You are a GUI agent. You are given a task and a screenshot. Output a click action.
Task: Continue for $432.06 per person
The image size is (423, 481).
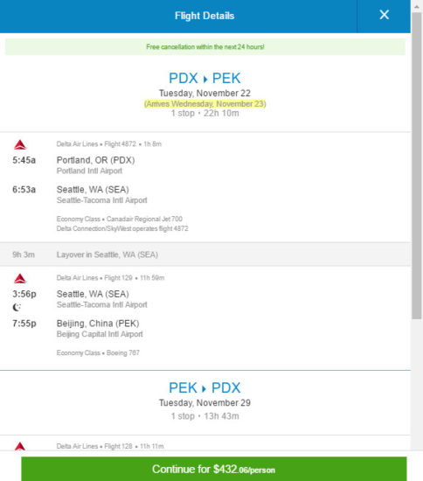click(213, 469)
